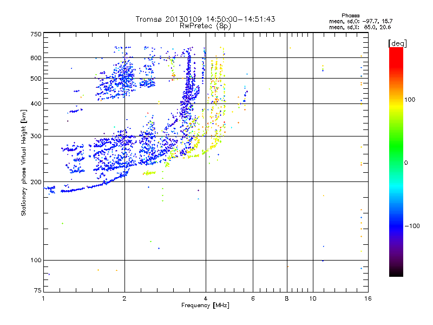Click the colorbar tick label '0'
Viewport: 433px width, 325px height.
pyautogui.click(x=405, y=162)
